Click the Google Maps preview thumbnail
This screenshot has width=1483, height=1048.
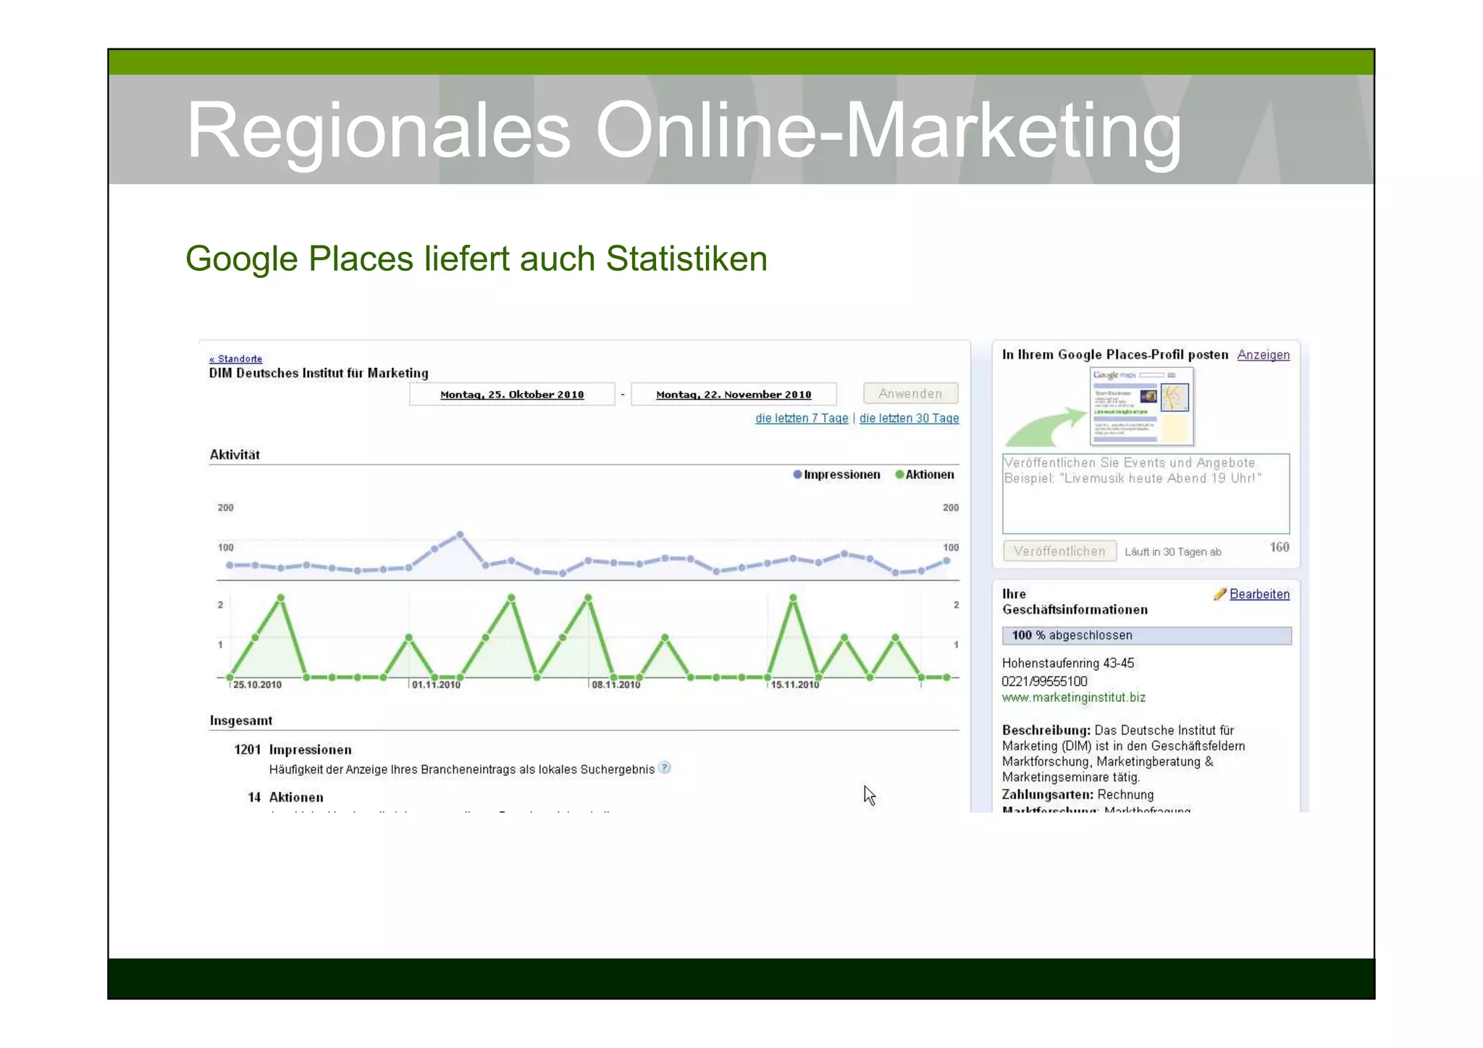click(1141, 406)
